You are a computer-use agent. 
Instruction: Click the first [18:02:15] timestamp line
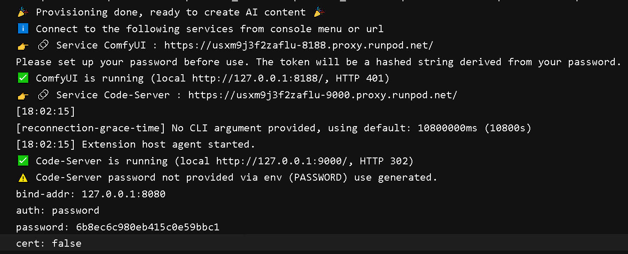45,112
